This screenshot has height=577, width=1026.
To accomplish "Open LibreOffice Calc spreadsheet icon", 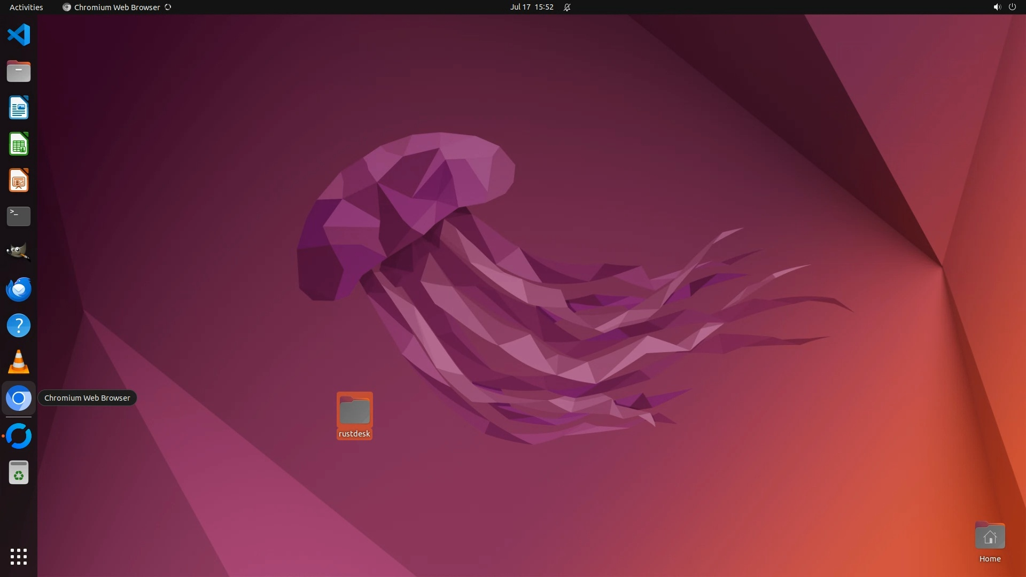I will tap(19, 144).
